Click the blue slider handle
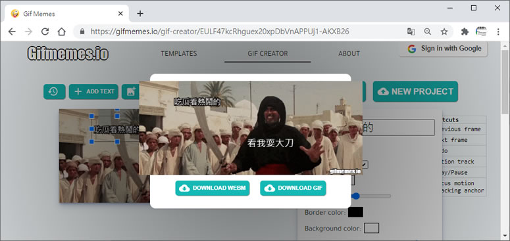The image size is (510, 241). tap(356, 196)
